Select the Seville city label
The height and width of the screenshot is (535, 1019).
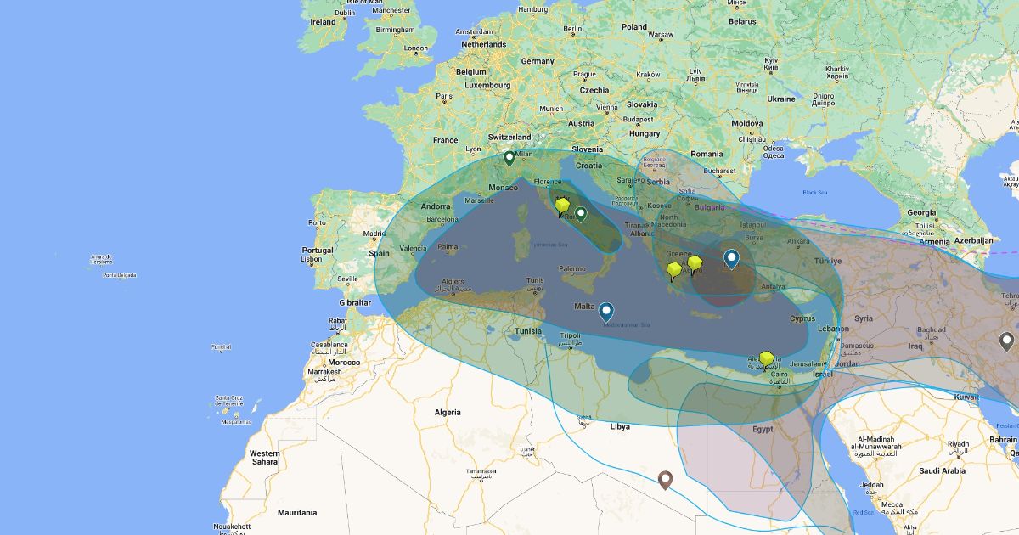tap(346, 279)
